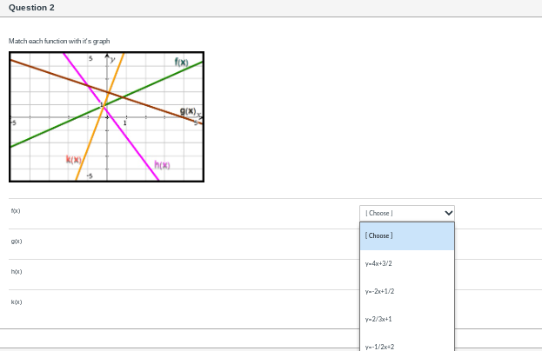The height and width of the screenshot is (351, 542).
Task: Click the red k(x) label in the graph
Action: click(74, 160)
